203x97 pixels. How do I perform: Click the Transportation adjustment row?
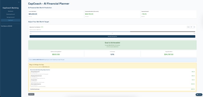pos(112,81)
